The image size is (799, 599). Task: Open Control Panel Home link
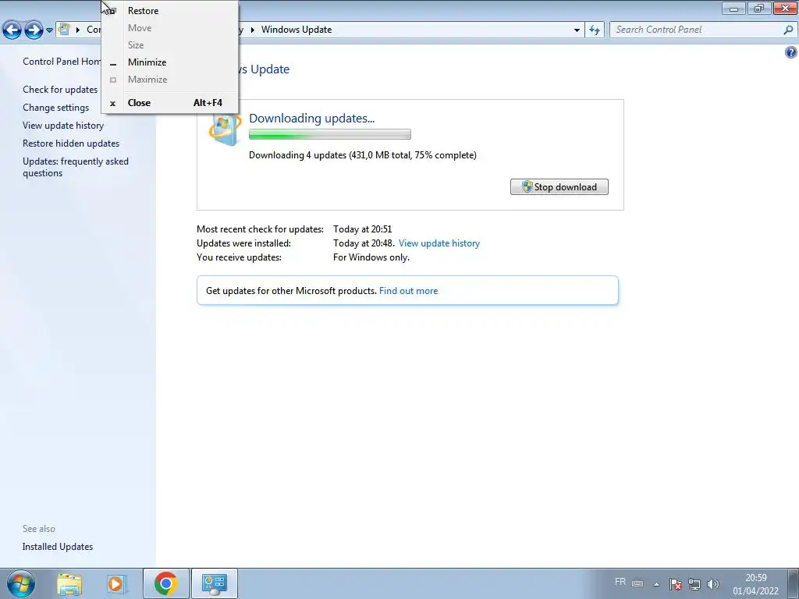62,62
